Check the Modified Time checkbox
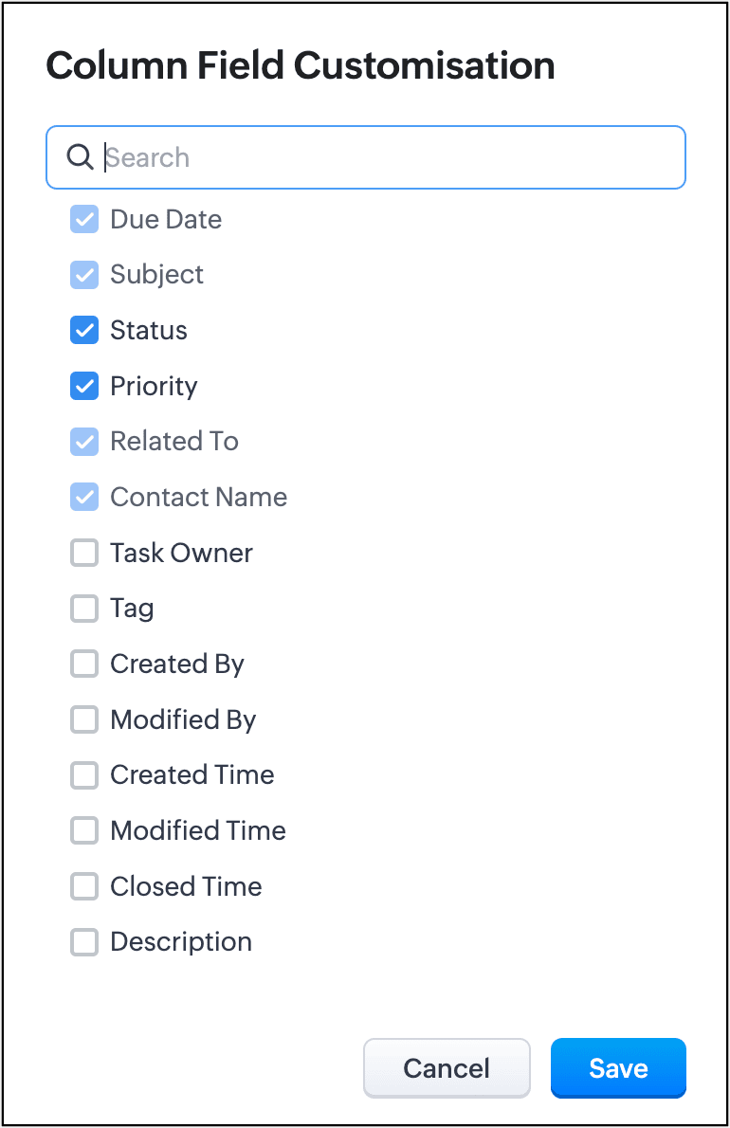 click(x=84, y=831)
